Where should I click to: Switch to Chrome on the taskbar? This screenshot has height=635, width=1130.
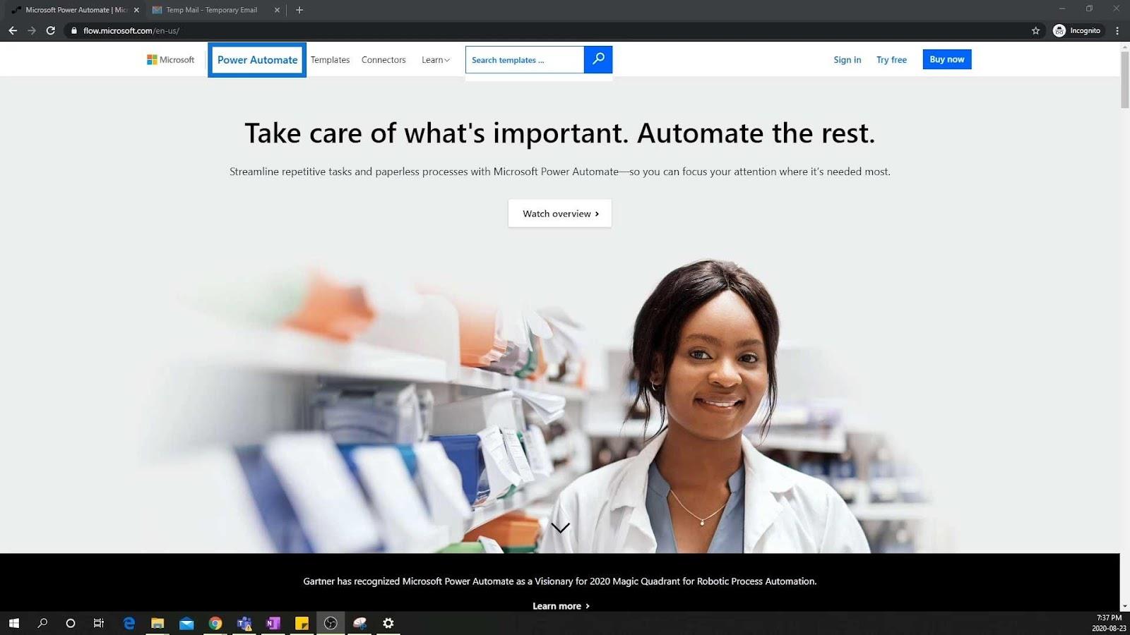point(215,623)
